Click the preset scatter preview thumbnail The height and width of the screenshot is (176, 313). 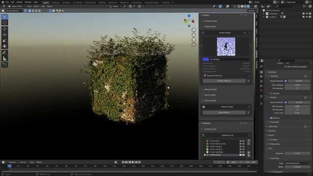(226, 47)
